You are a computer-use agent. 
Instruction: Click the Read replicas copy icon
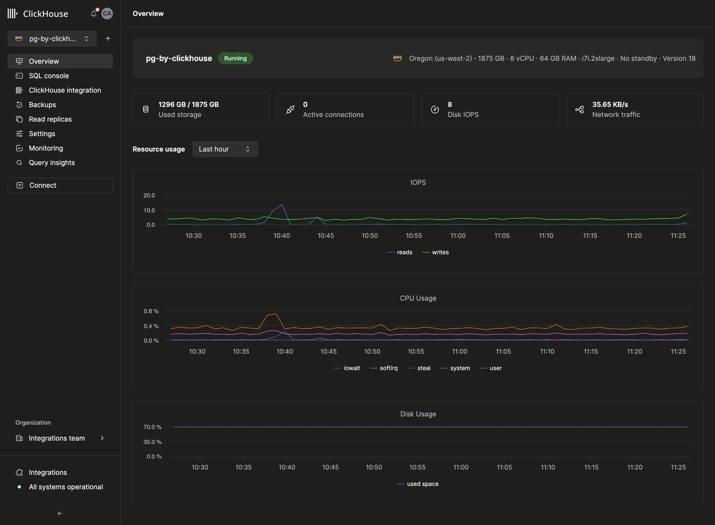click(x=19, y=119)
